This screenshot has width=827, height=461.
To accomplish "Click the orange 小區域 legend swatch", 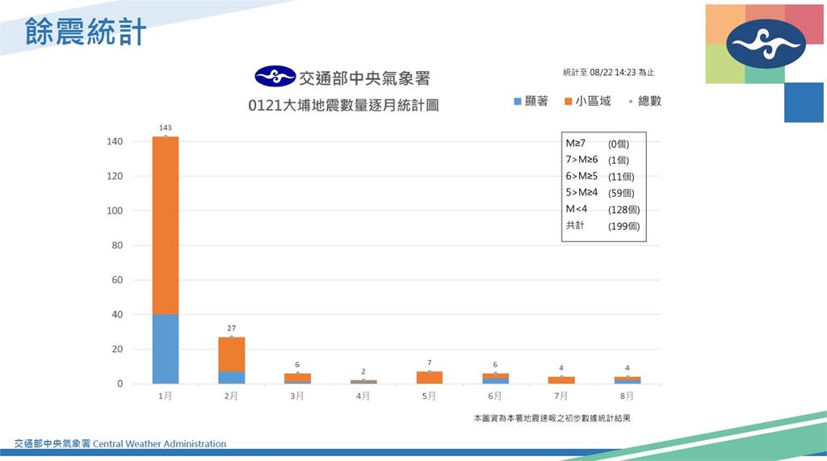I will (x=568, y=101).
